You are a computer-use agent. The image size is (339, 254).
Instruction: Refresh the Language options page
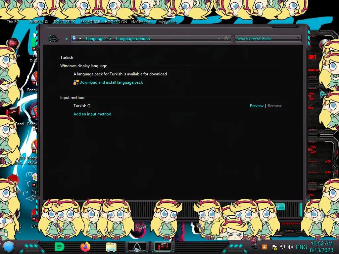(226, 39)
